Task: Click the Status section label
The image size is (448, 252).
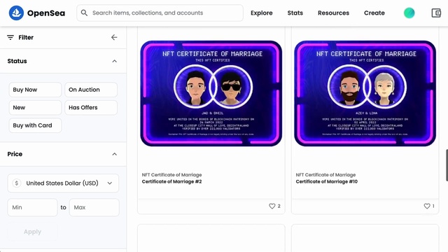Action: coord(17,61)
